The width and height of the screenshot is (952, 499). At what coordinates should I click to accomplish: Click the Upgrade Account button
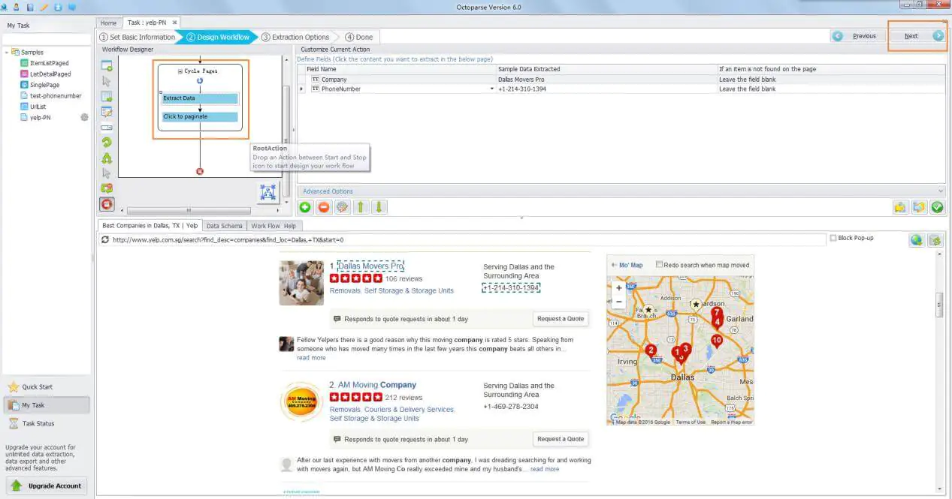(x=47, y=485)
